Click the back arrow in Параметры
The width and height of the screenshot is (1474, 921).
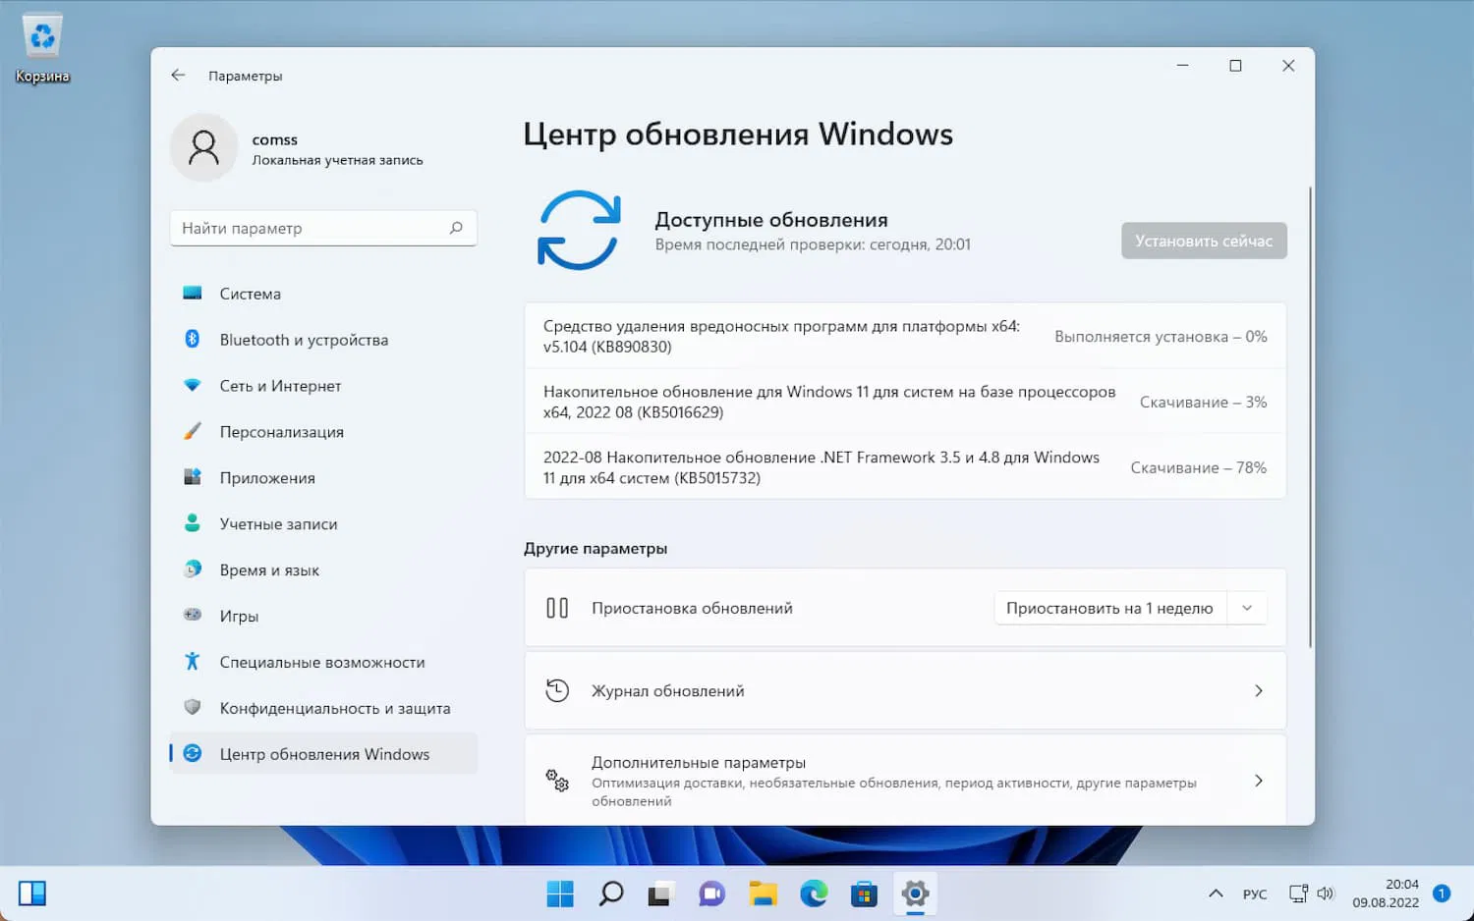(x=178, y=75)
